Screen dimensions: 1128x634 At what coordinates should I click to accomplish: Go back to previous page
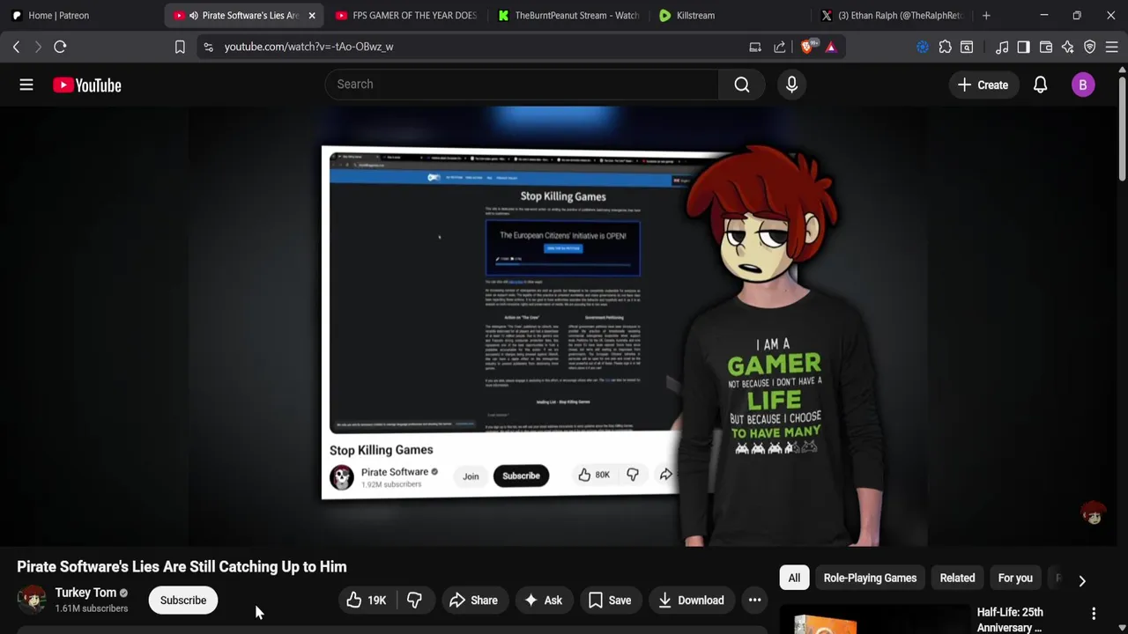16,47
